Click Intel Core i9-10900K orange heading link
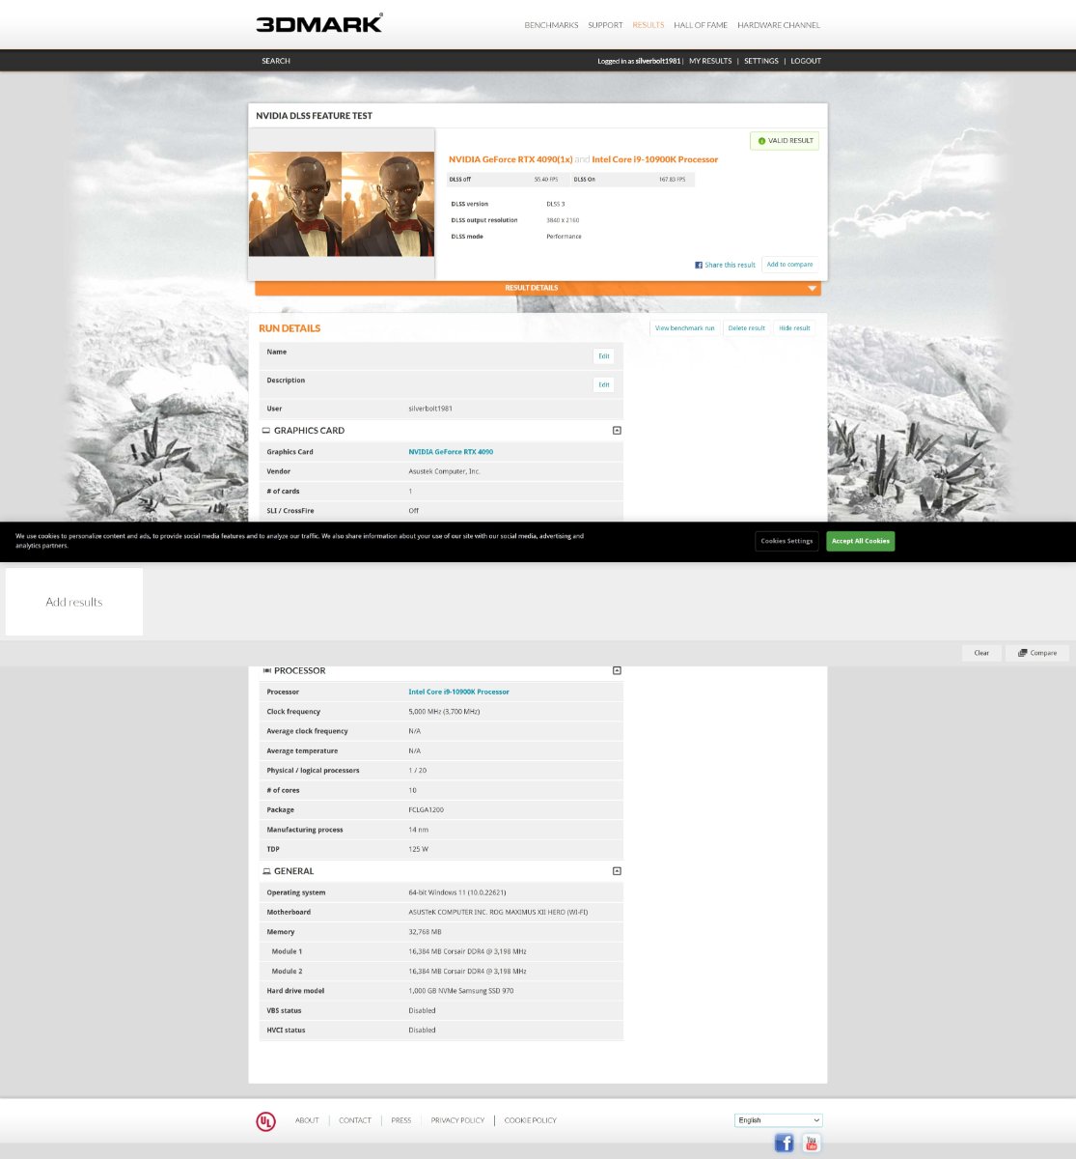This screenshot has width=1076, height=1159. [655, 159]
